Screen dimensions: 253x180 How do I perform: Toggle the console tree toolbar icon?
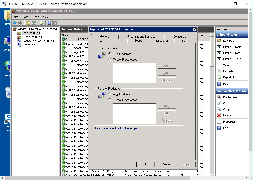[34, 23]
